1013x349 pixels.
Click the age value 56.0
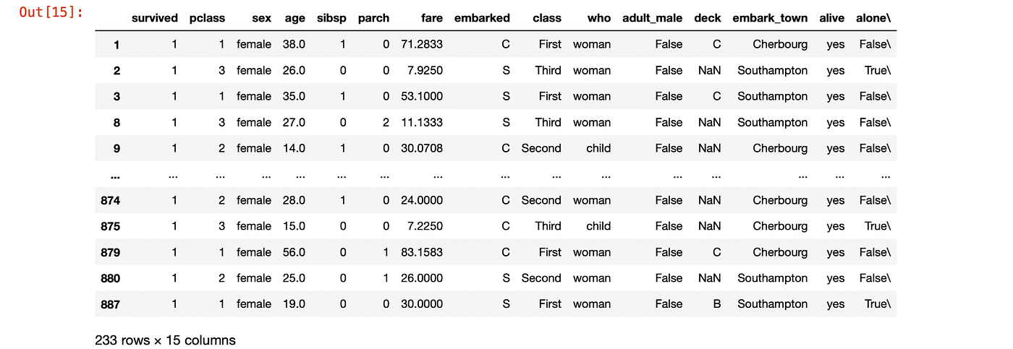[x=294, y=252]
